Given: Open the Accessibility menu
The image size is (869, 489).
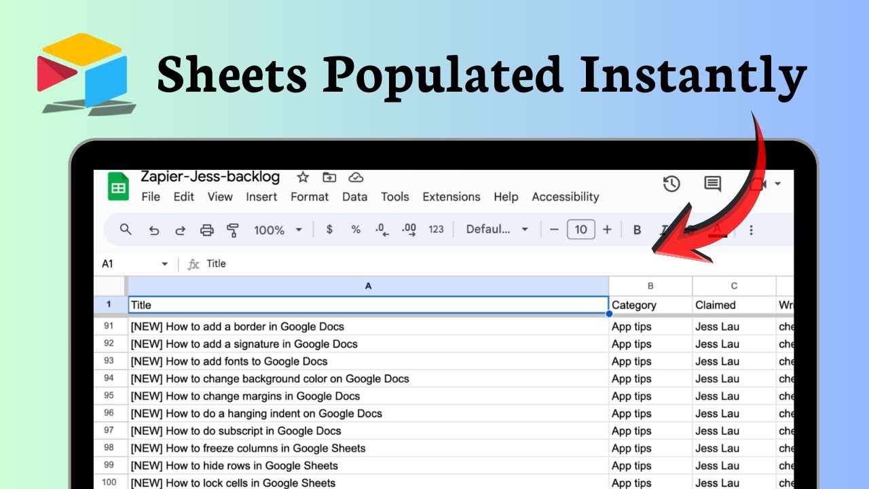Looking at the screenshot, I should pyautogui.click(x=566, y=197).
